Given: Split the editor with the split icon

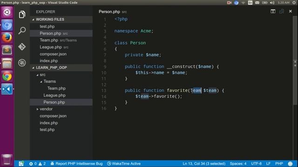Looking at the screenshot, I should (273, 11).
